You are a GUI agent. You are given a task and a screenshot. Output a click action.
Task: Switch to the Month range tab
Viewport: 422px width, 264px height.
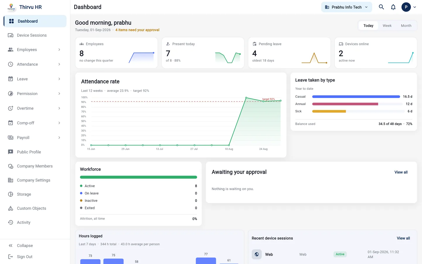[x=406, y=26]
